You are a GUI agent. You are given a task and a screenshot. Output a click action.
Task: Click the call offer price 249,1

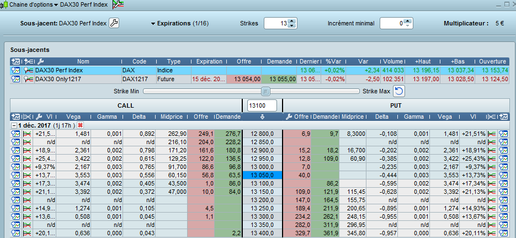pos(201,134)
